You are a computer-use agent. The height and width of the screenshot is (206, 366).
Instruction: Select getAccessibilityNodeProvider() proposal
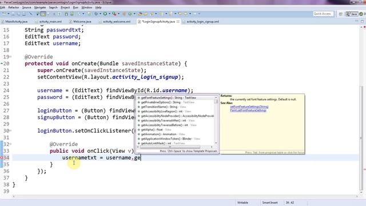(x=176, y=116)
